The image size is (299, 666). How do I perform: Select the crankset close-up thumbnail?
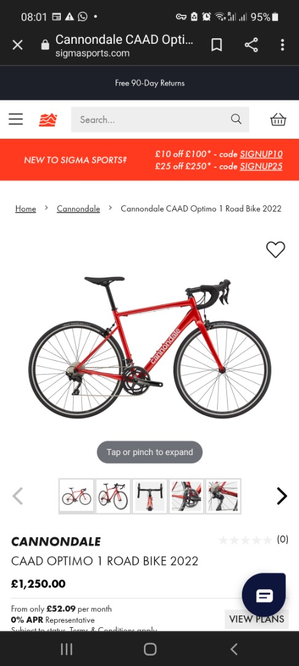[x=186, y=496]
